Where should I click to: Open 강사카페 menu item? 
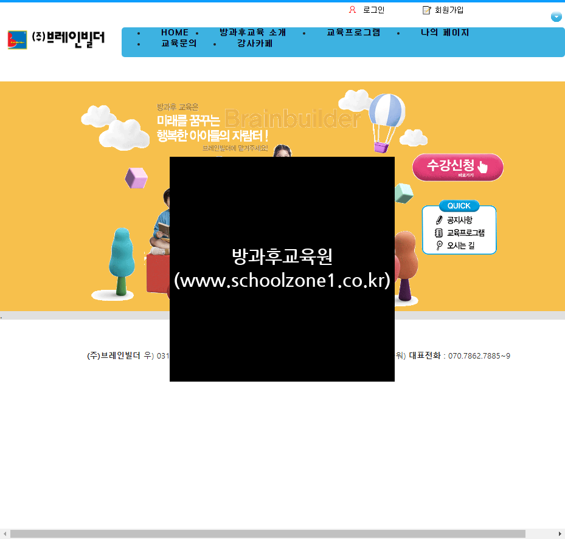coord(254,44)
